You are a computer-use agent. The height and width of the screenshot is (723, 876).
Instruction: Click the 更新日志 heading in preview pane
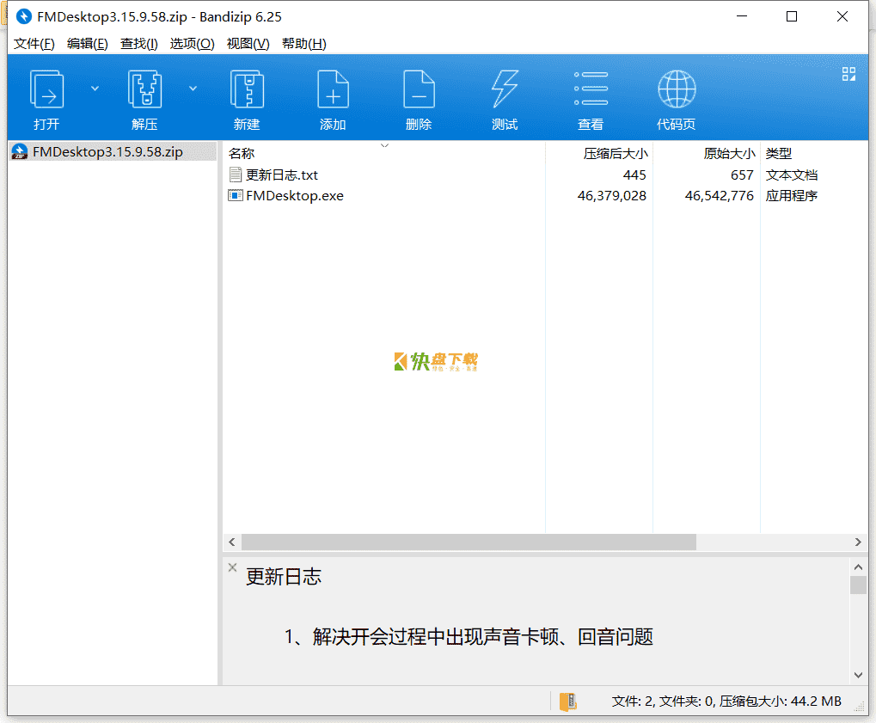tap(284, 577)
